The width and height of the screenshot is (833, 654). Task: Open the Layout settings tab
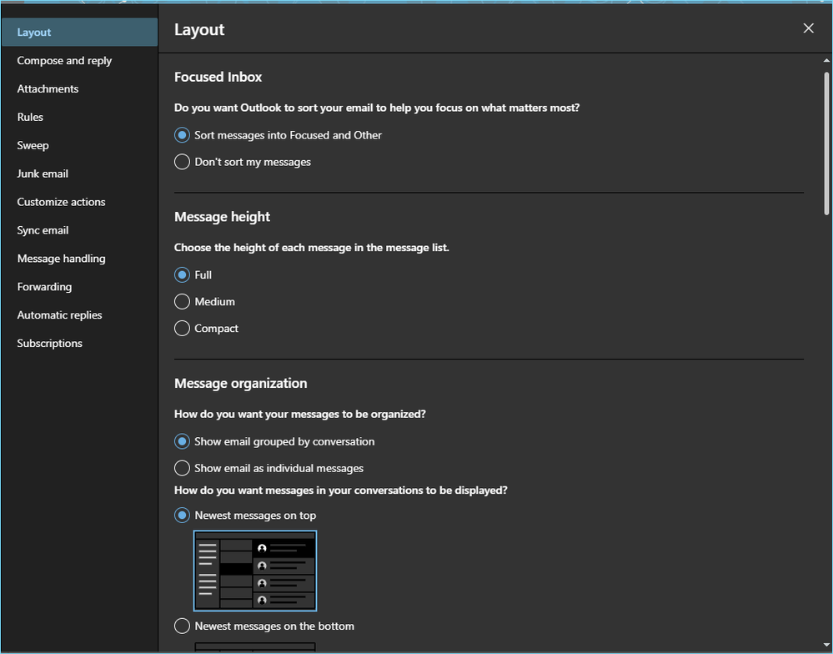pos(79,32)
